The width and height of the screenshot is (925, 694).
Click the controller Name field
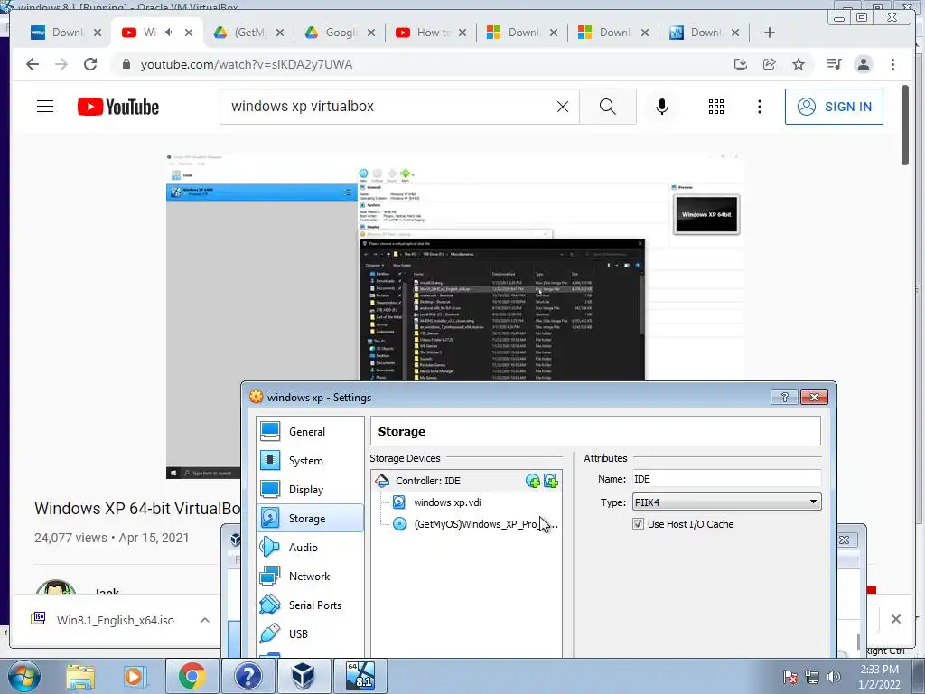point(726,479)
